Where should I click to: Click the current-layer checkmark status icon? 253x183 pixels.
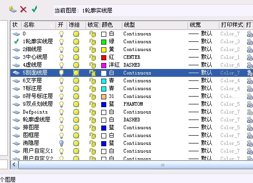click(16, 41)
